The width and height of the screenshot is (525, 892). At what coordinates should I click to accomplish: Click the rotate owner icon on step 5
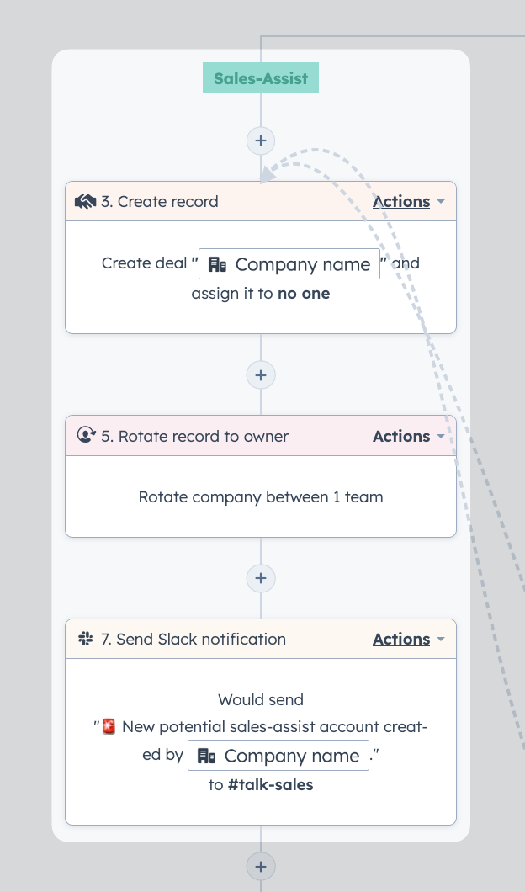point(86,435)
